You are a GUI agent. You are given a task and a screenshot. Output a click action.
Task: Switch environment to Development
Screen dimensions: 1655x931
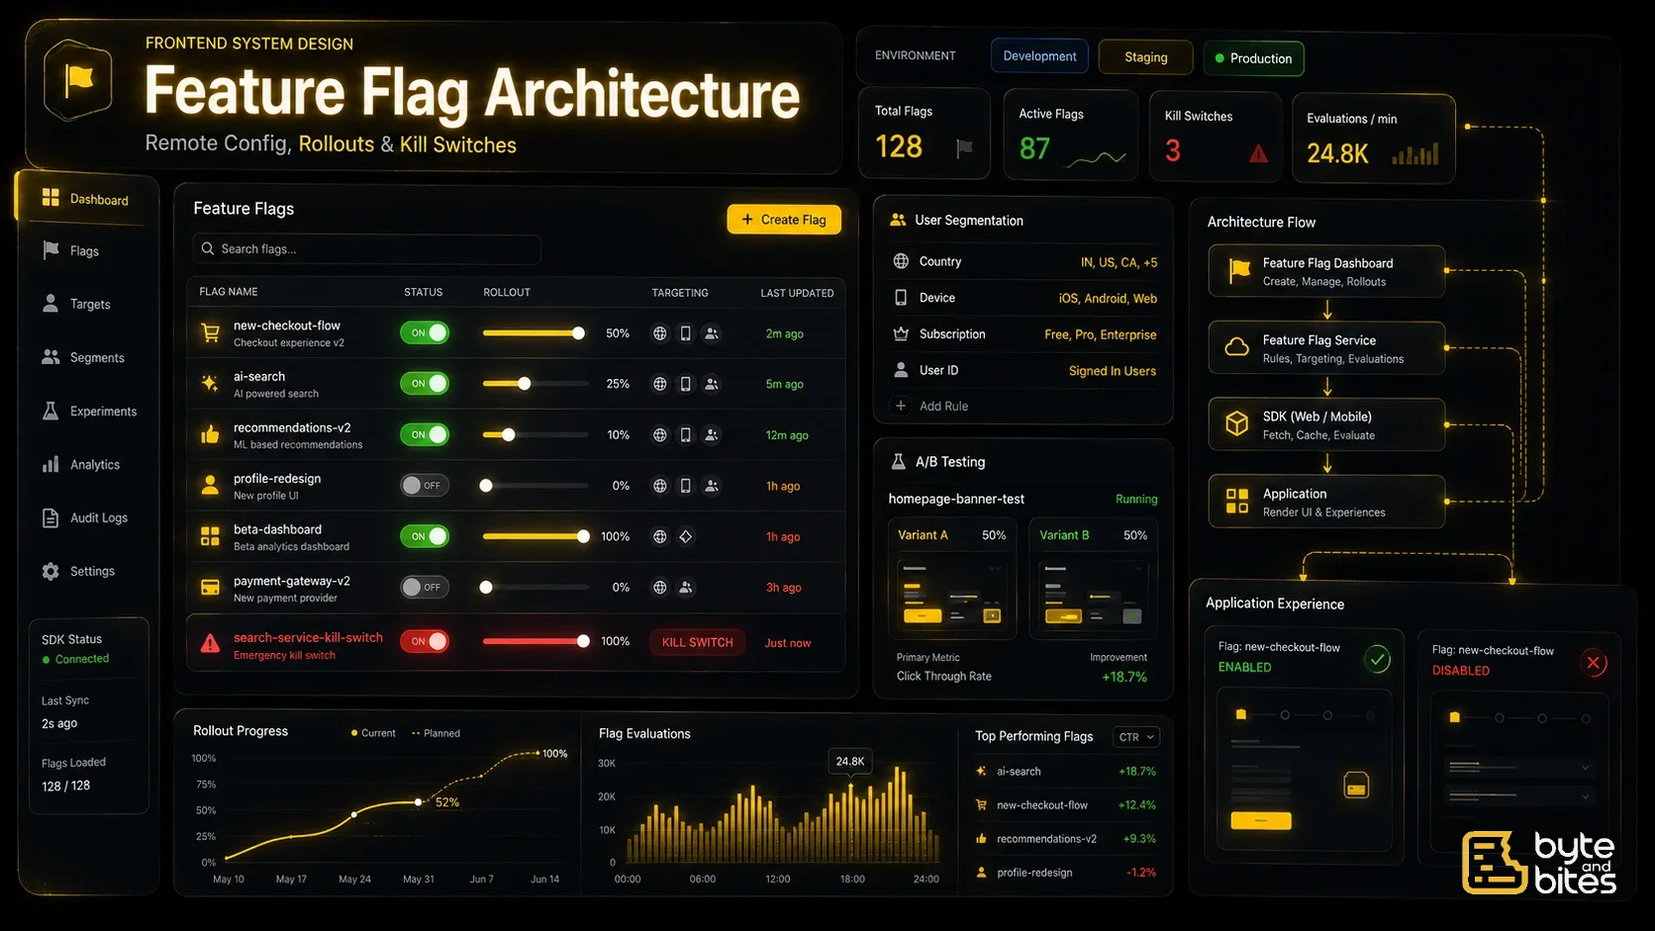1039,56
